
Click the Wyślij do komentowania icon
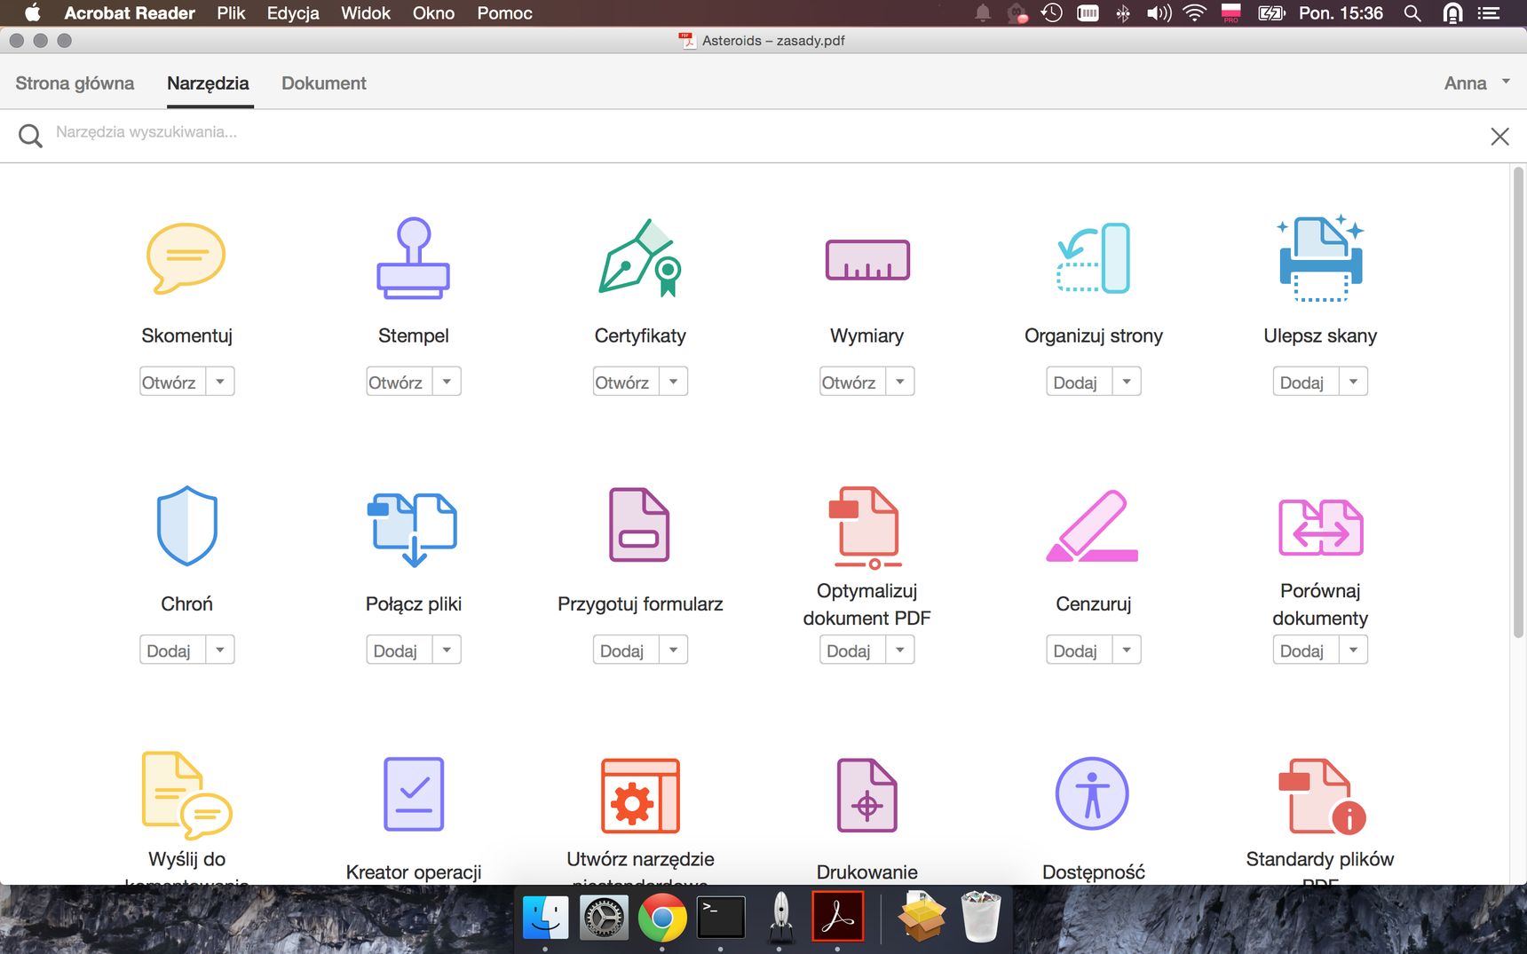[x=186, y=795]
